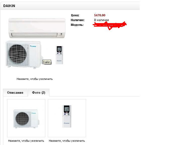189x145 pixels.
Task: Click Daikin logo on the outdoor unit
Action: (x=33, y=46)
